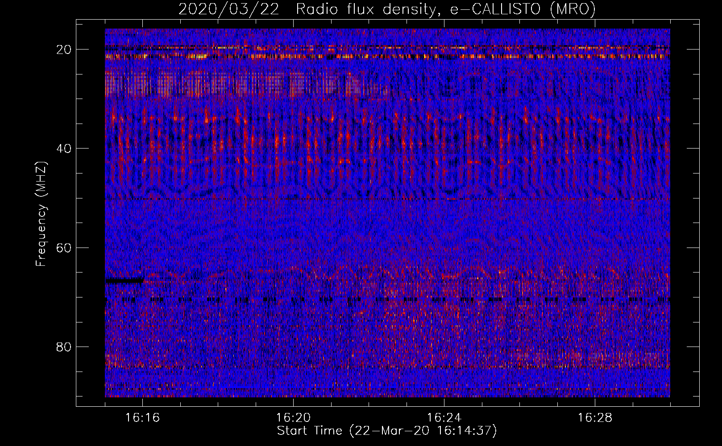Click the '16:20' time tick label

tap(293, 418)
